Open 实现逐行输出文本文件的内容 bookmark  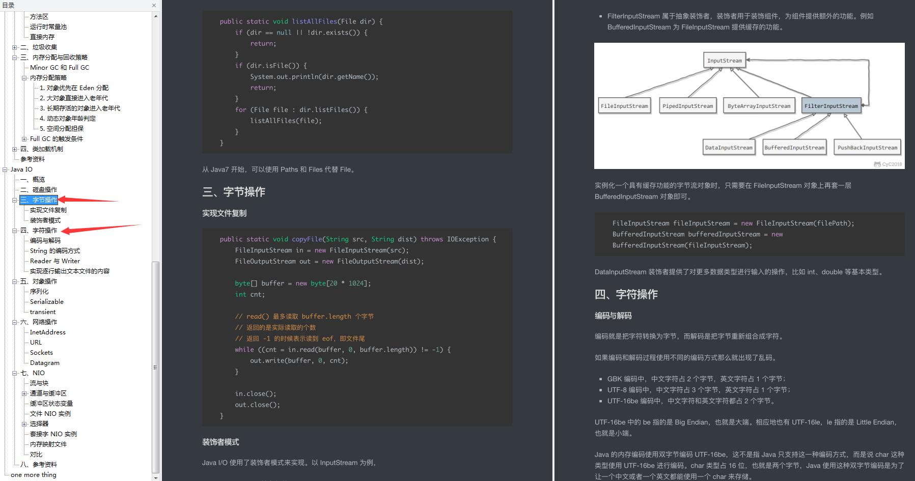[70, 271]
